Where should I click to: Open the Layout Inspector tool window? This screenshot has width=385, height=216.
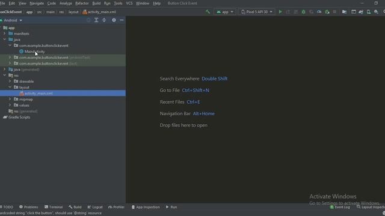click(x=371, y=207)
